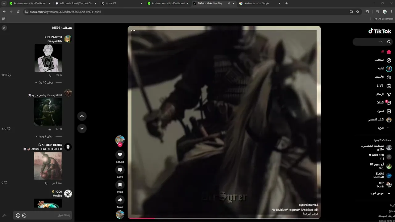
Task: Open ABO 3TB followed account
Action: (380, 157)
